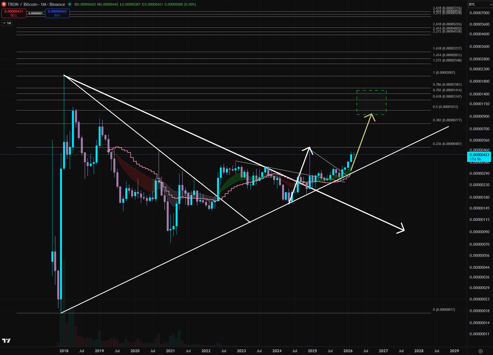This screenshot has height=355, width=493.
Task: Select the 1.414 (0.00002831) Fib label
Action: click(448, 55)
